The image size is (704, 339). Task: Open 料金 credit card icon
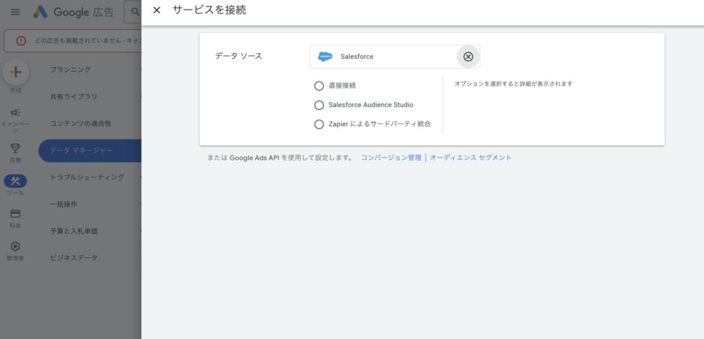coord(15,213)
